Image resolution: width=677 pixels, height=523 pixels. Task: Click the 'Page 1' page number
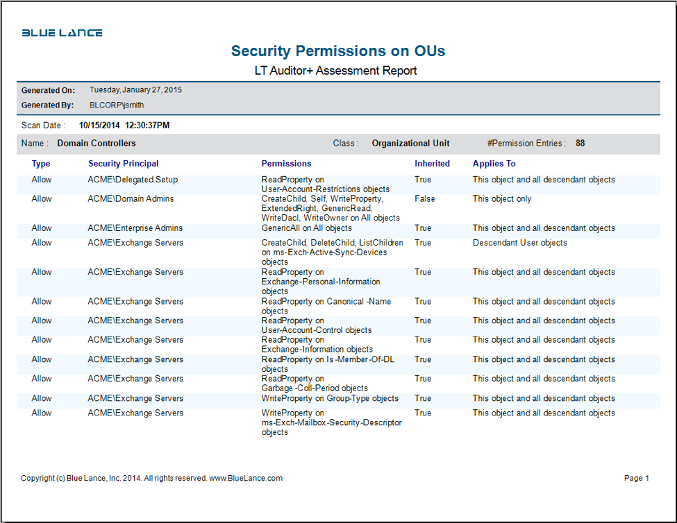(x=637, y=478)
